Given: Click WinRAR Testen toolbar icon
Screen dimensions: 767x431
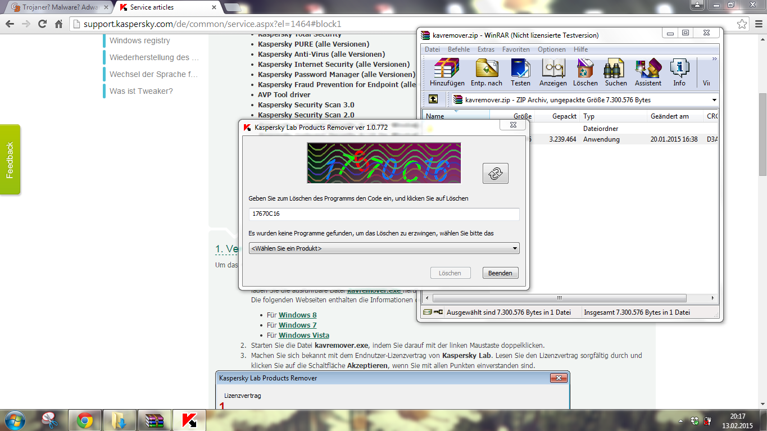Looking at the screenshot, I should [x=520, y=72].
